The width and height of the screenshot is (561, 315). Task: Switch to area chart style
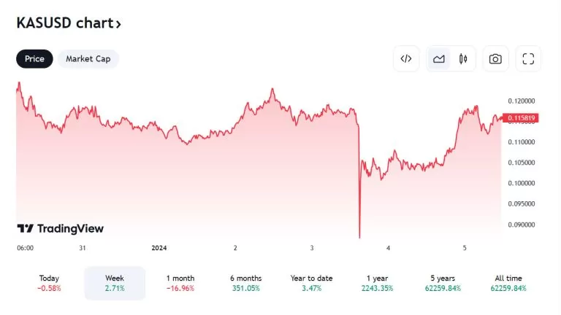click(x=439, y=59)
